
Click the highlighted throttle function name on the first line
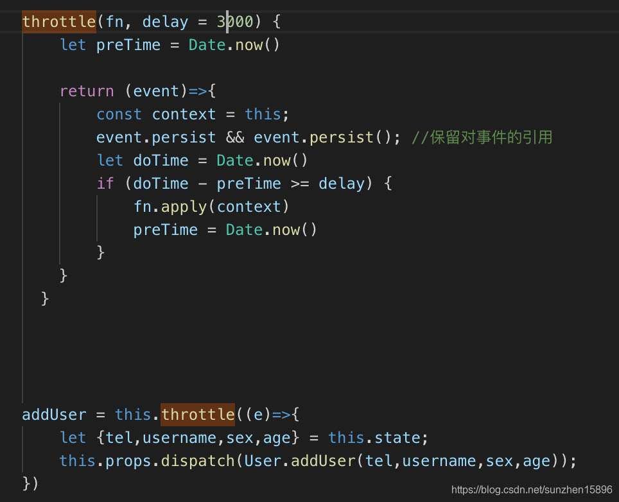59,22
